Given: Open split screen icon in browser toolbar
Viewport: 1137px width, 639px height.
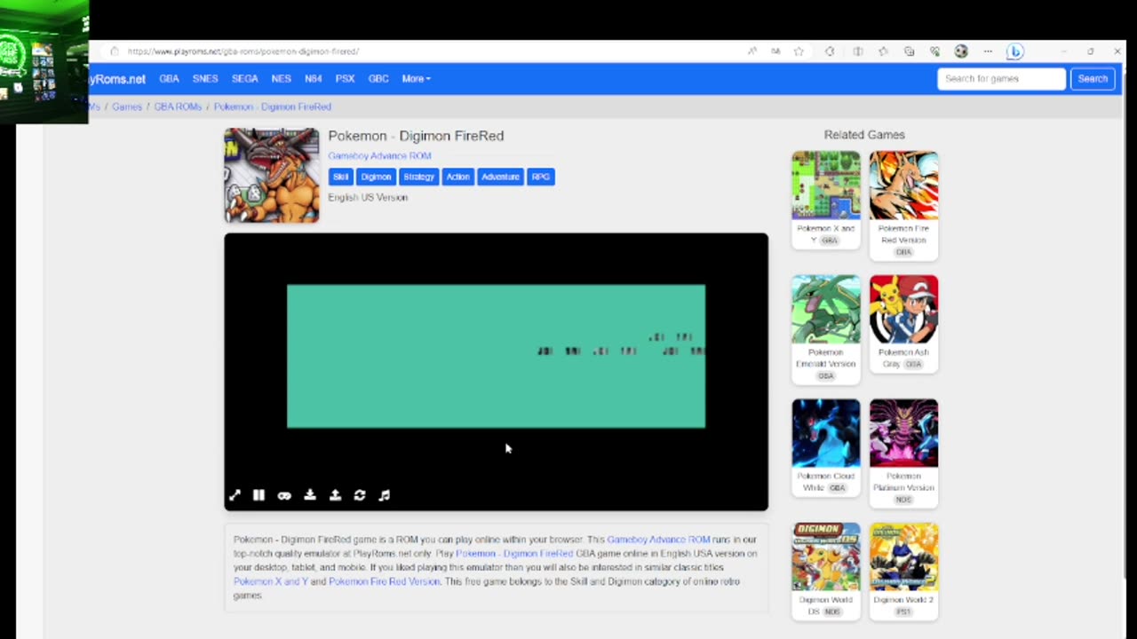Looking at the screenshot, I should coord(858,51).
